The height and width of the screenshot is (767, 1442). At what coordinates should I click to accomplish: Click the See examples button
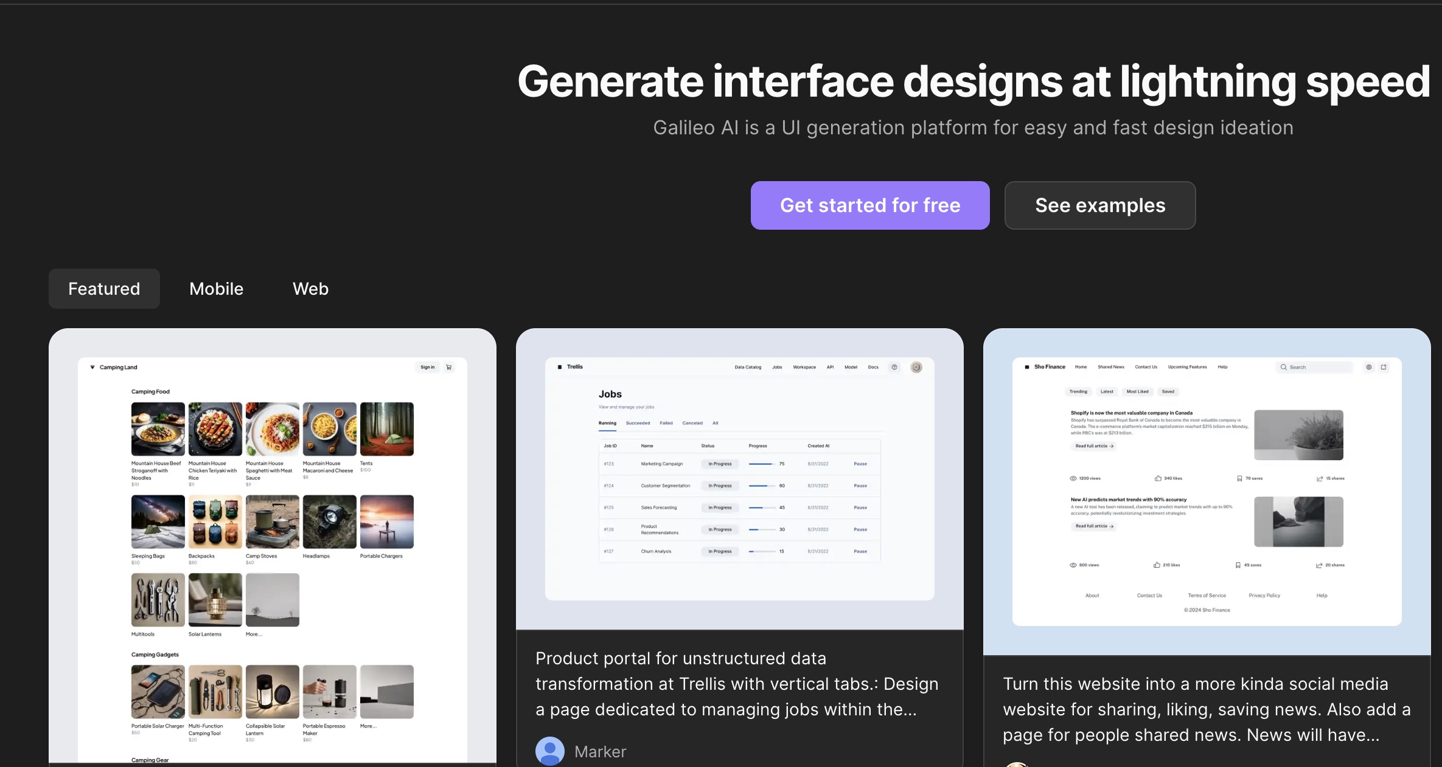[x=1099, y=205]
